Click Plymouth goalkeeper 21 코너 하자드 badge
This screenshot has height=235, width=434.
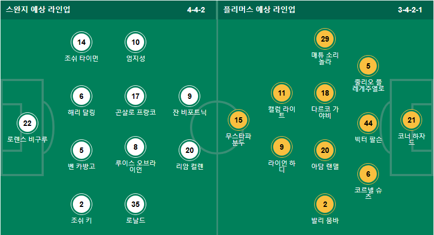coord(411,120)
